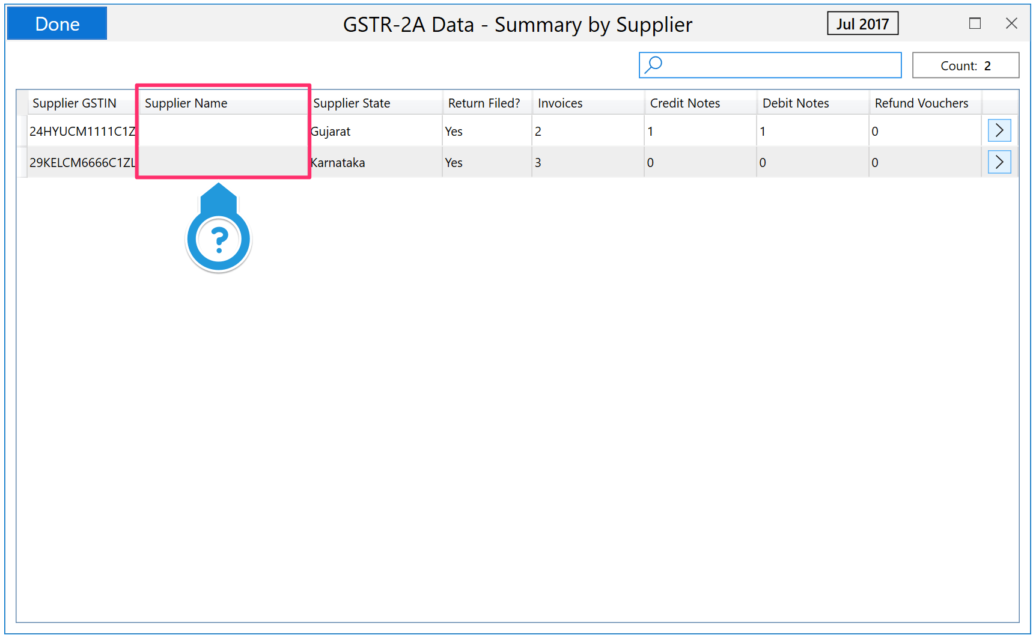The height and width of the screenshot is (638, 1036).
Task: Maximize the GSTR-2A window
Action: point(975,23)
